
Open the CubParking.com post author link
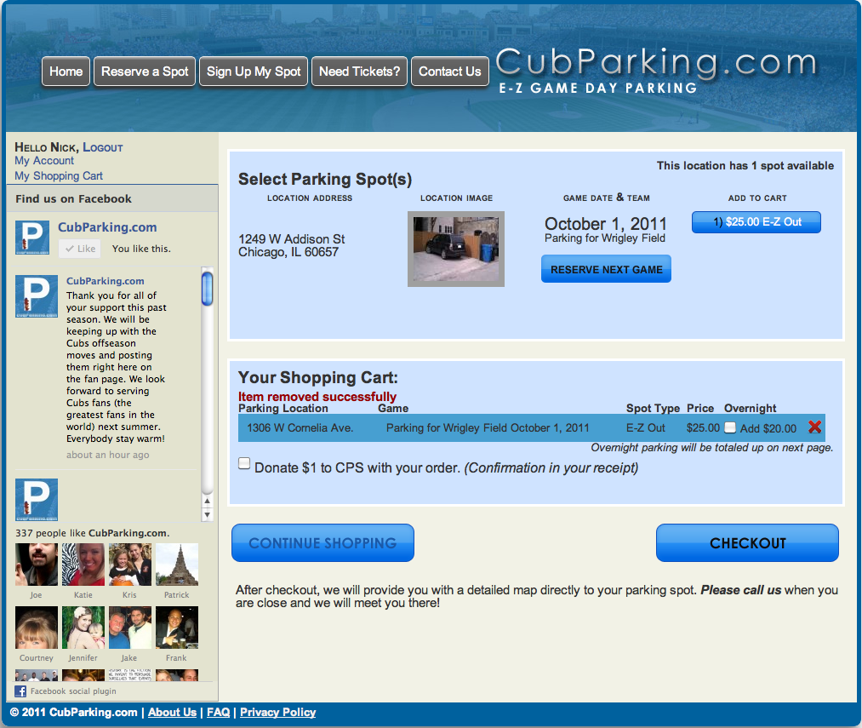coord(105,281)
